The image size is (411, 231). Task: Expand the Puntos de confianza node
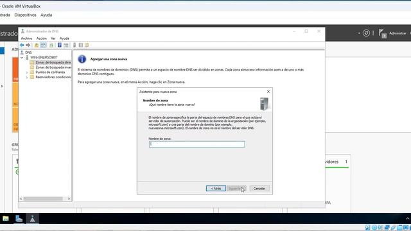point(27,73)
